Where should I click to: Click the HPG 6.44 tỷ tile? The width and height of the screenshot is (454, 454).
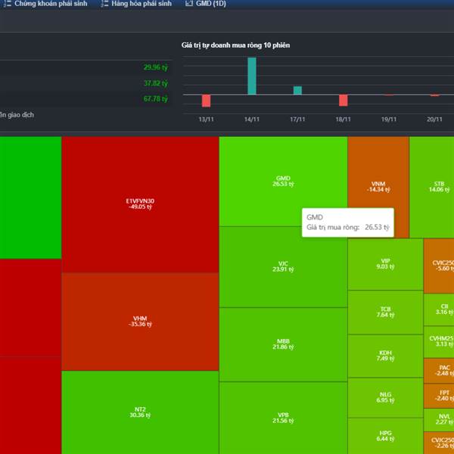[x=385, y=435]
